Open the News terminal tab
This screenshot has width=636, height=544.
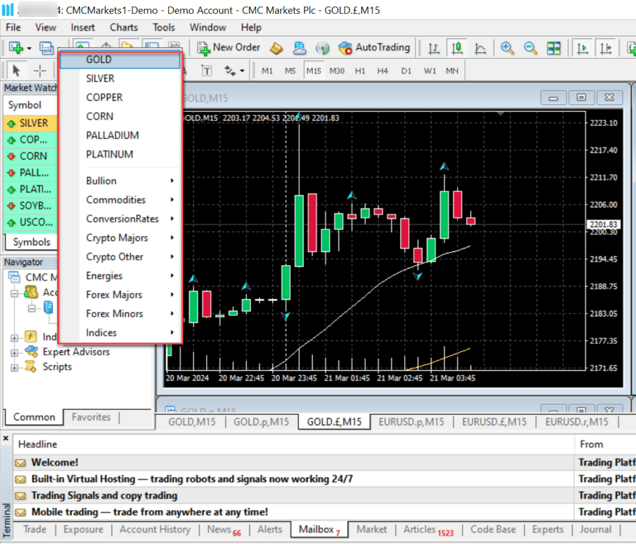tap(224, 530)
